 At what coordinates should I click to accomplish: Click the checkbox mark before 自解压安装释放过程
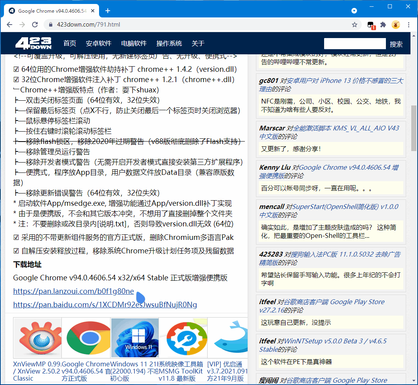[x=16, y=251]
